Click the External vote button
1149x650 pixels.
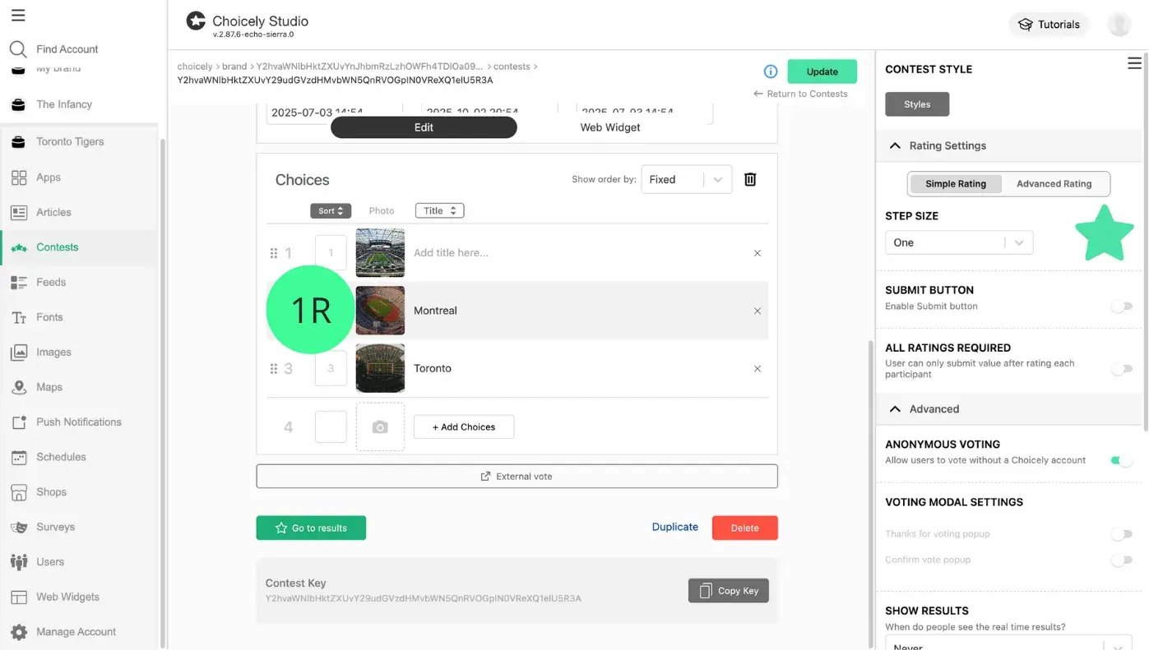517,477
